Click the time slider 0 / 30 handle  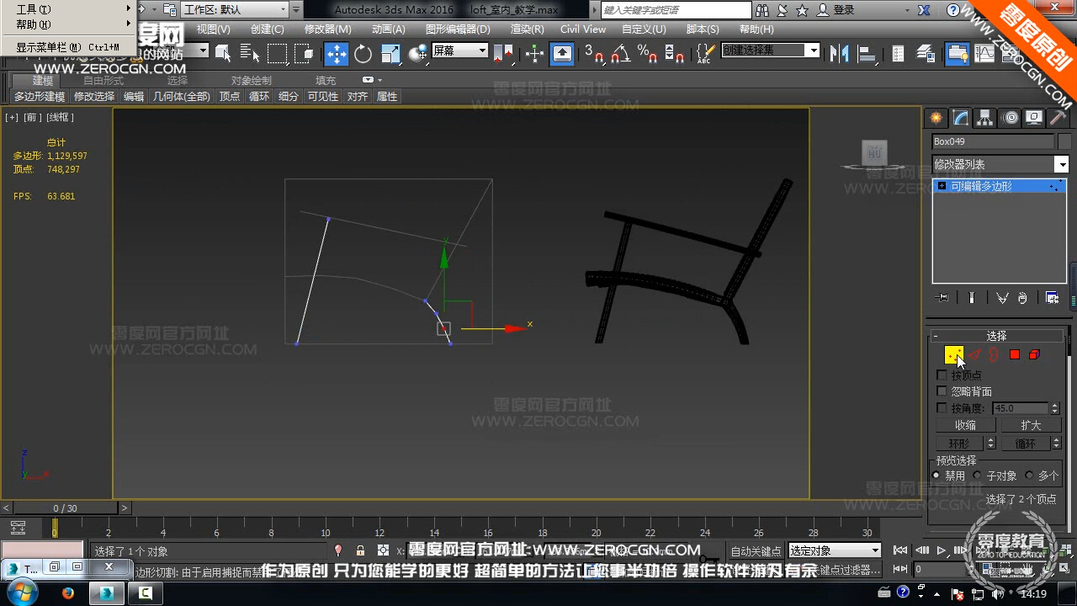pos(66,508)
